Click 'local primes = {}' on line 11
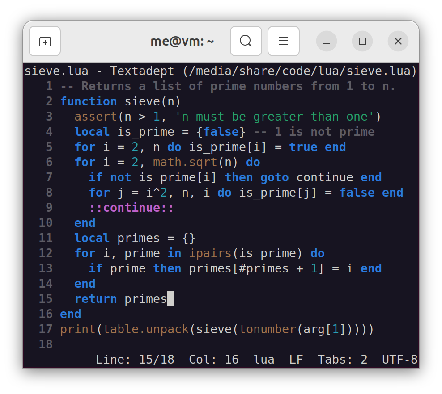Screen dimensions: 442x394 click(x=135, y=238)
